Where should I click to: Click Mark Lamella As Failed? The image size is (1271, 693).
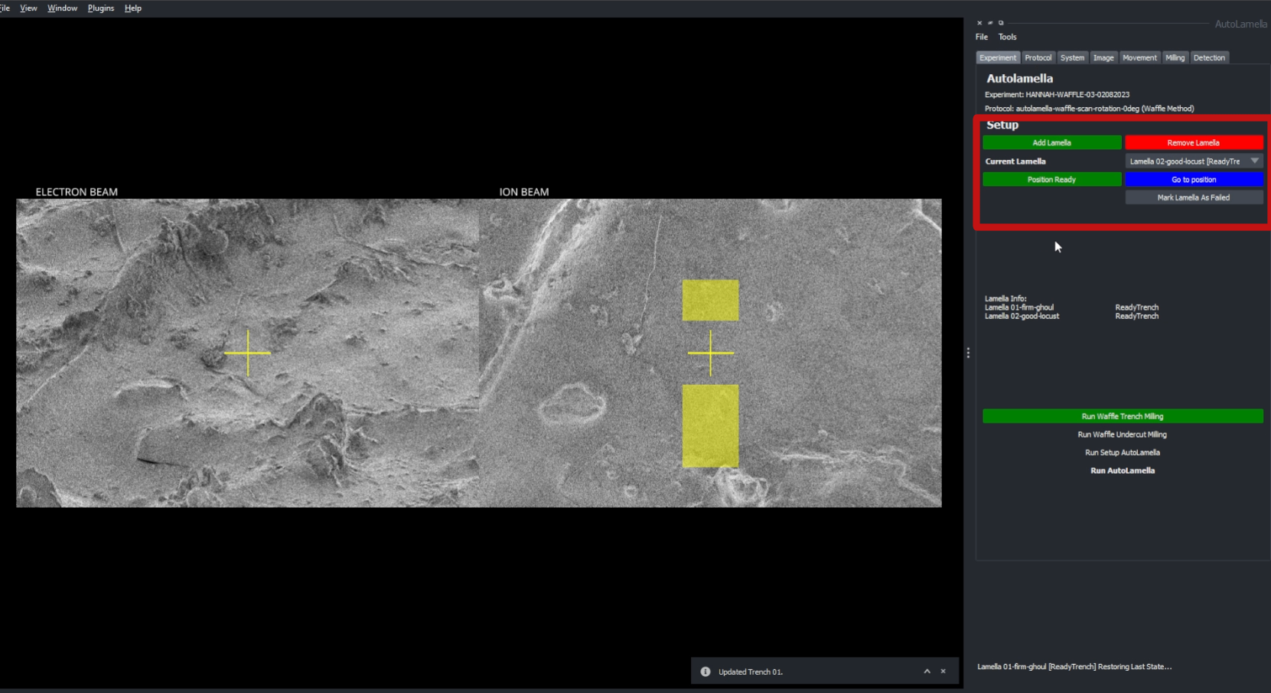pyautogui.click(x=1194, y=197)
